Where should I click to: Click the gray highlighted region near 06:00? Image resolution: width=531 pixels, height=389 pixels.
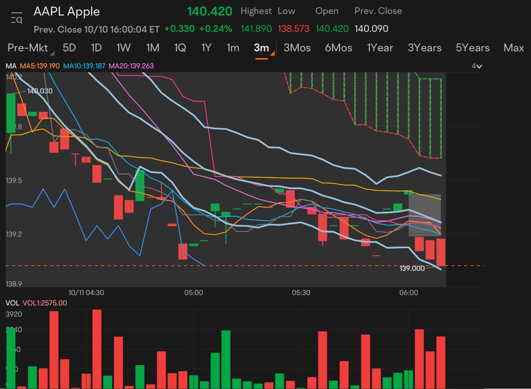425,215
